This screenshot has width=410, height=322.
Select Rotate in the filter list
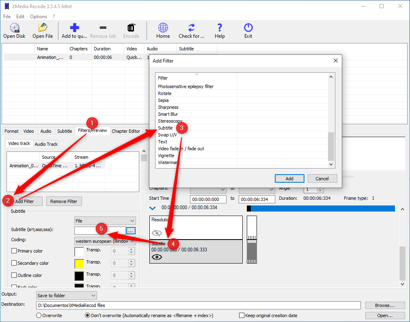(165, 93)
